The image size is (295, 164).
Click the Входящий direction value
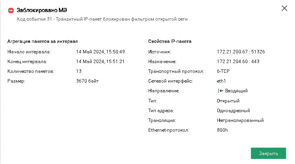click(236, 91)
